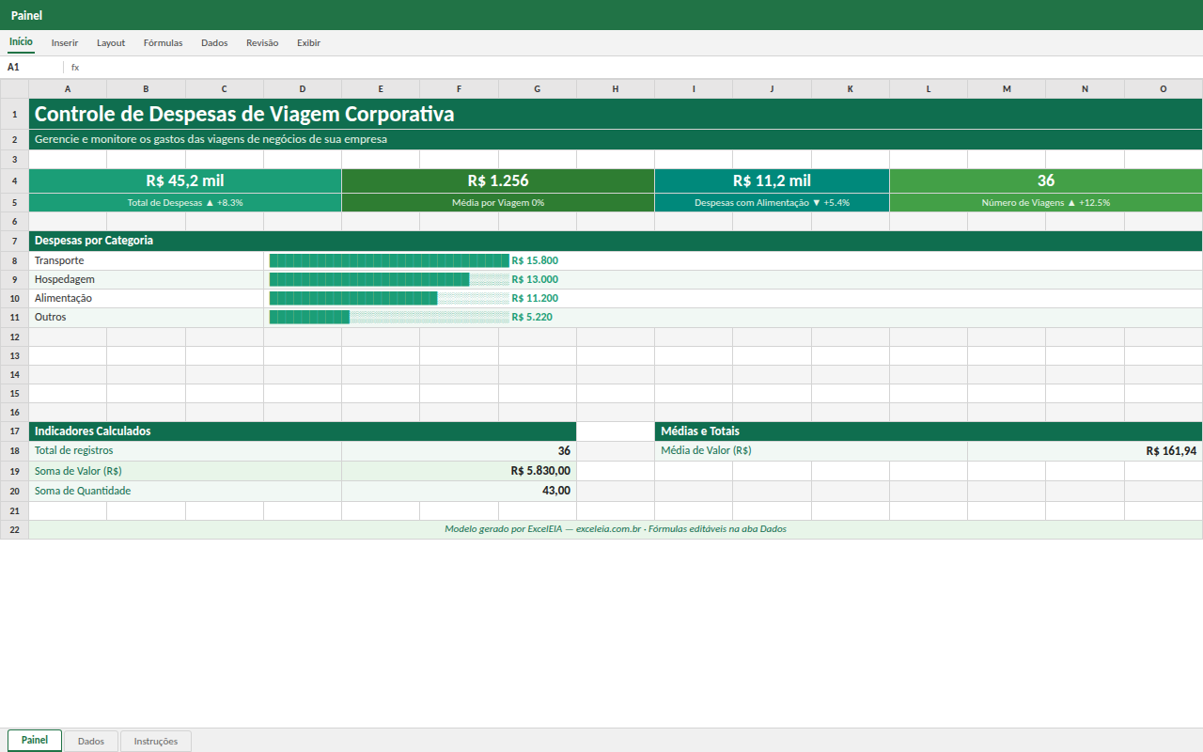
Task: Select column O header
Action: (x=1164, y=88)
